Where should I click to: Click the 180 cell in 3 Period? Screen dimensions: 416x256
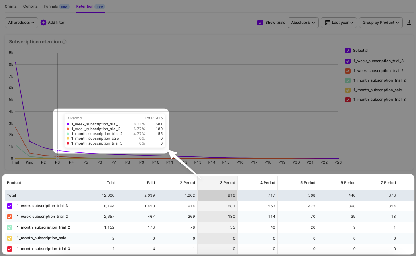tap(231, 217)
